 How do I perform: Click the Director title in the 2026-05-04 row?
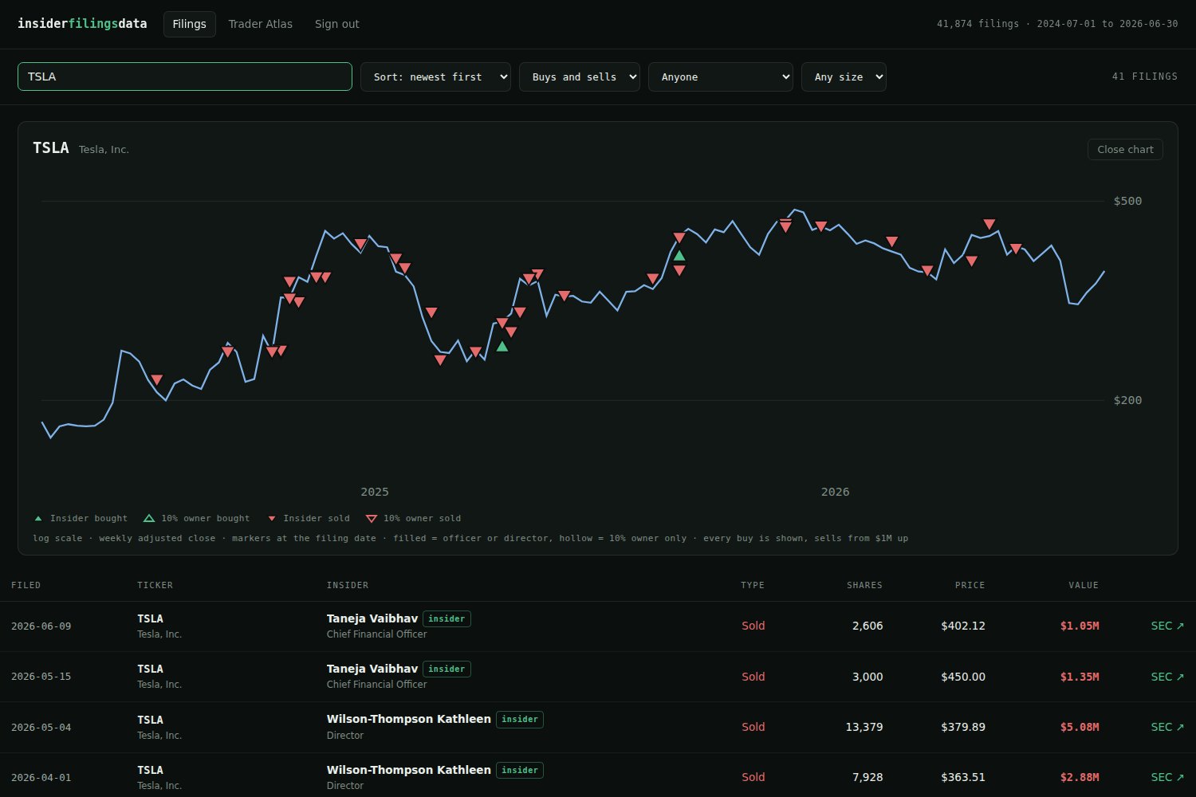pyautogui.click(x=345, y=736)
